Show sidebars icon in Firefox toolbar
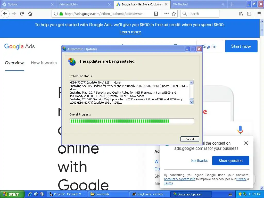This screenshot has width=264, height=198. coord(249,14)
